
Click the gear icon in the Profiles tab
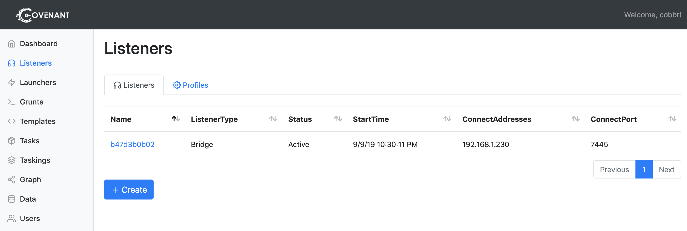click(176, 85)
